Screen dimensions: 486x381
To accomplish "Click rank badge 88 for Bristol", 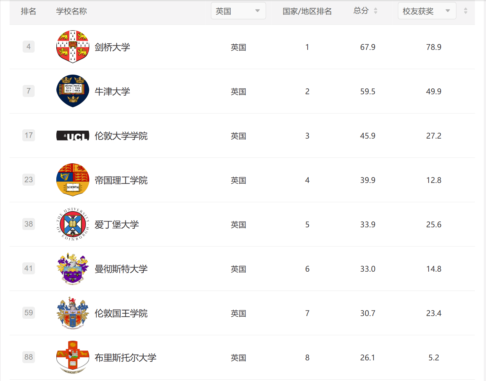I will click(29, 357).
